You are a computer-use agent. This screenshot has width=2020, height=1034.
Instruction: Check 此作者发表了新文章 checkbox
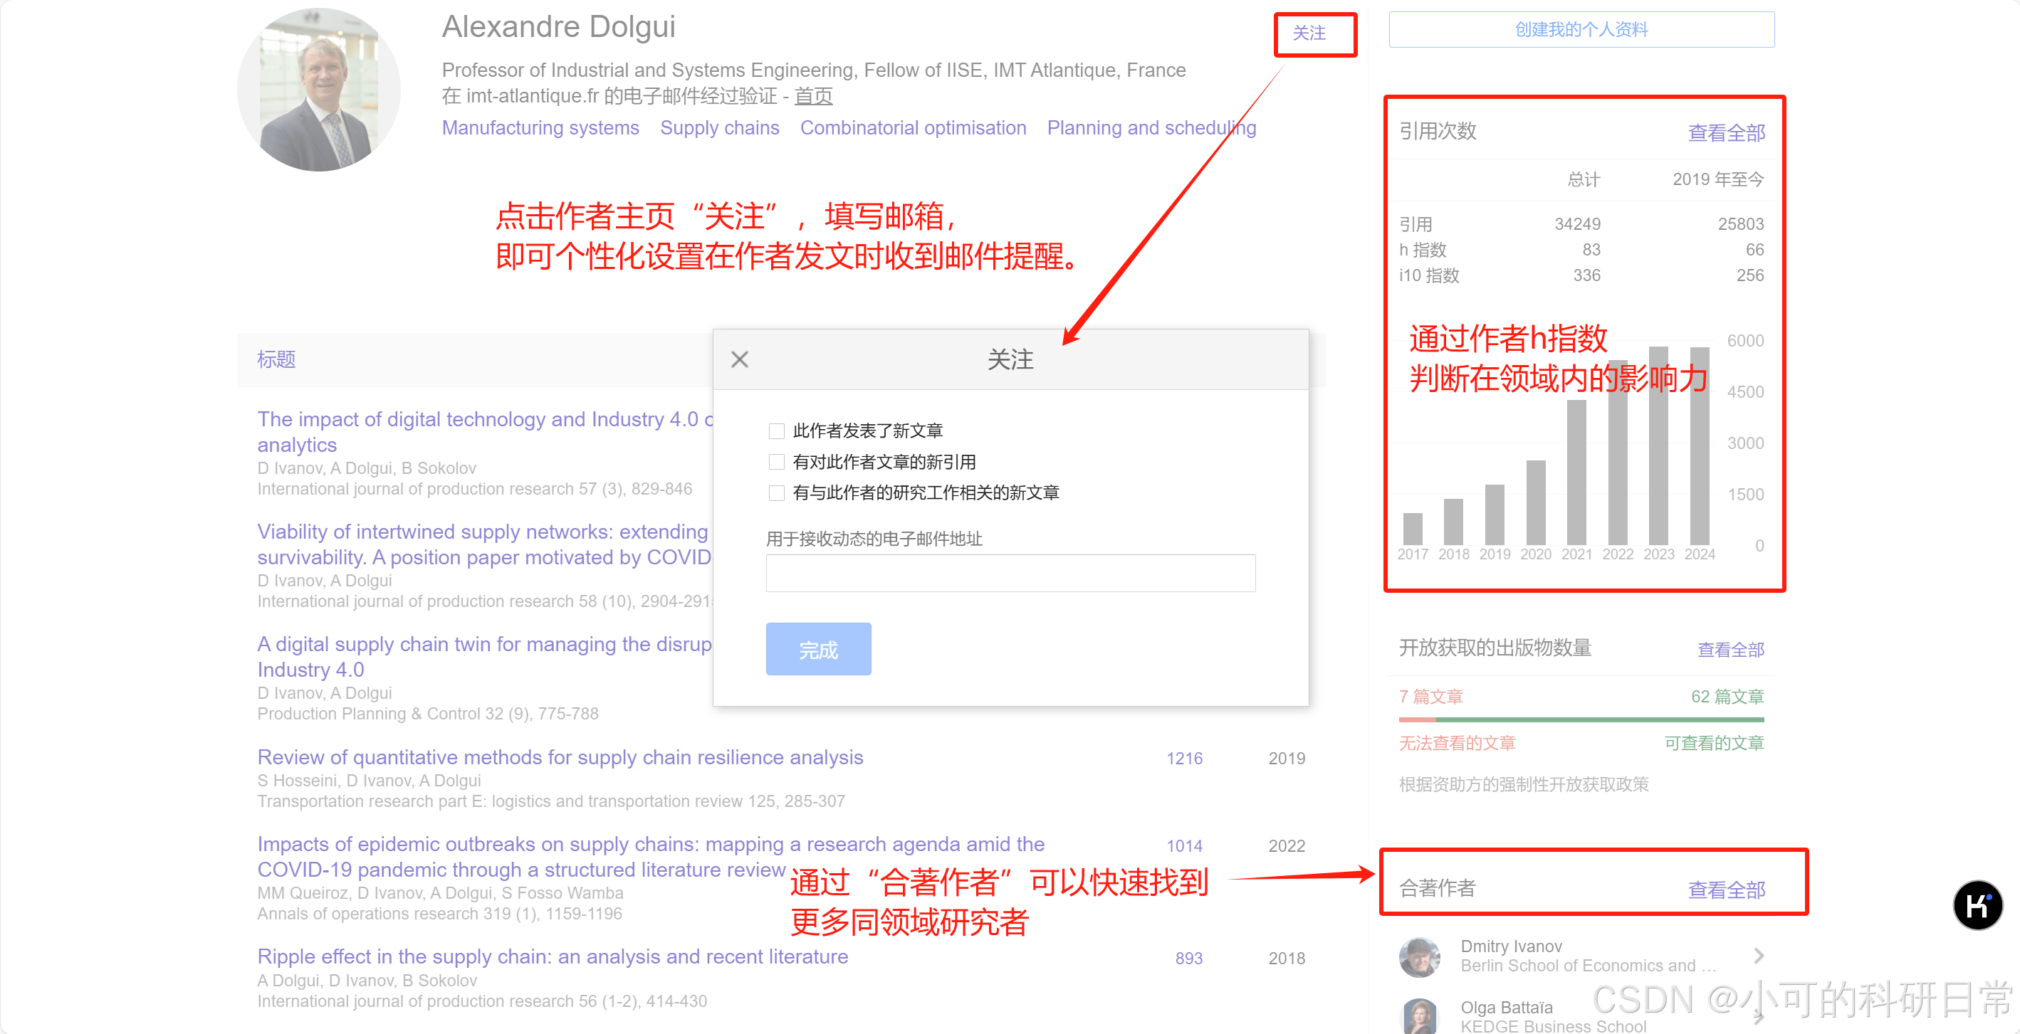click(776, 431)
